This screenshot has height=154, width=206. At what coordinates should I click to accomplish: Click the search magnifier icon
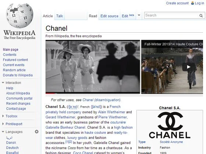tap(201, 16)
